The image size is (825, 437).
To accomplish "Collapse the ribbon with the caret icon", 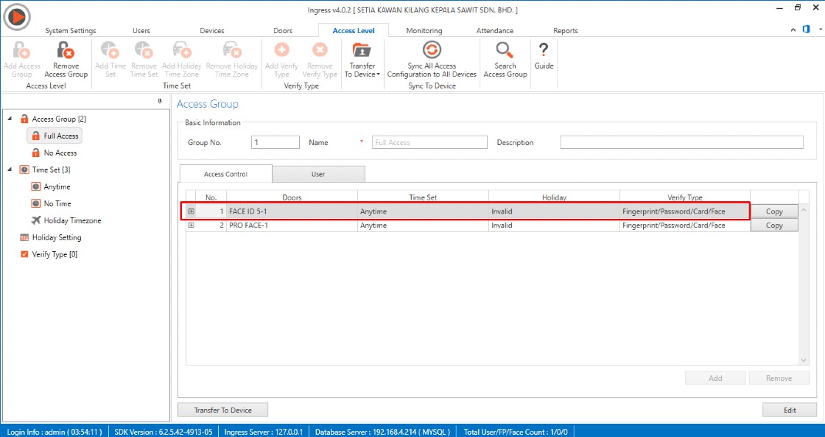I will click(793, 30).
